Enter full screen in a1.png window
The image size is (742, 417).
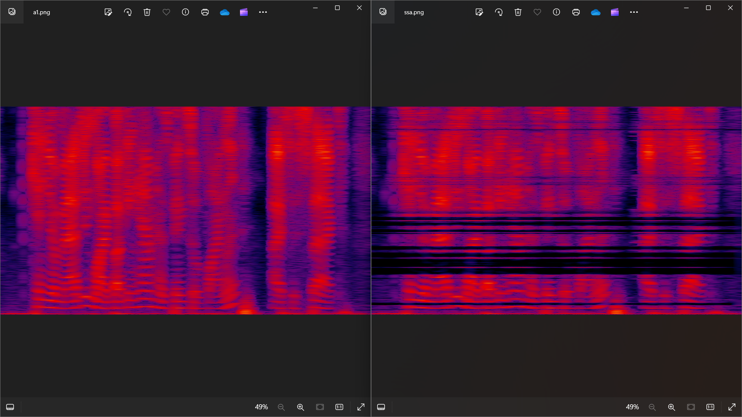361,407
